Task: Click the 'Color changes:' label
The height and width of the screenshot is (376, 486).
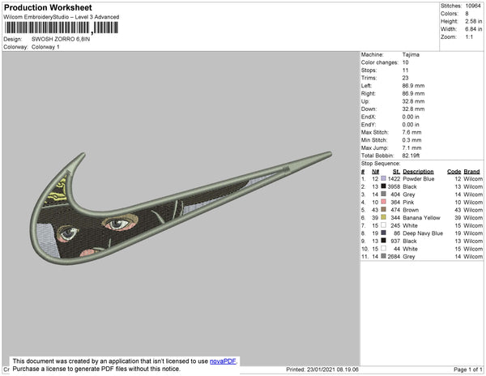Action: (x=380, y=62)
